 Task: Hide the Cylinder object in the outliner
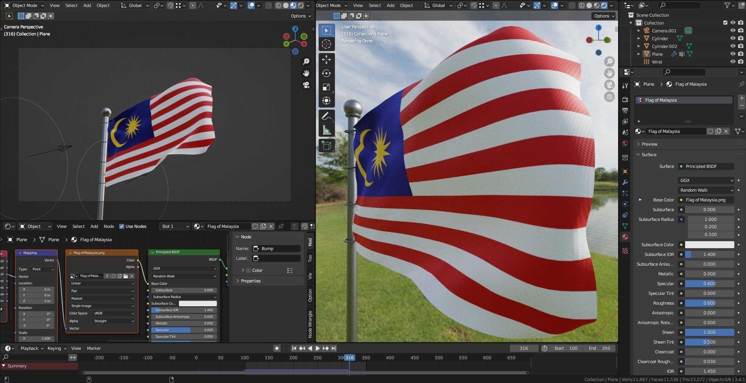(x=733, y=38)
